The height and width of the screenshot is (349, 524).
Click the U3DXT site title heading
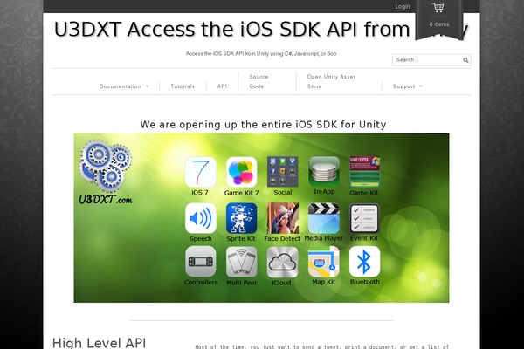(261, 29)
